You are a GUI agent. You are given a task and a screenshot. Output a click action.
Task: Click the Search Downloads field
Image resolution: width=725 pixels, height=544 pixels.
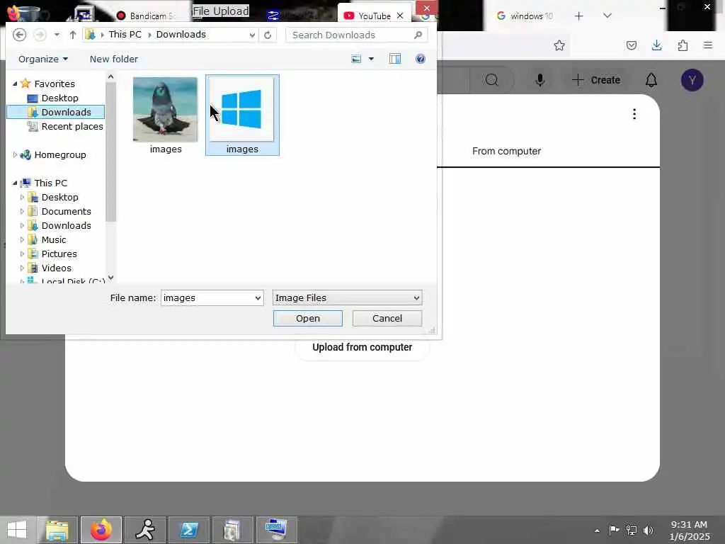[x=357, y=35]
